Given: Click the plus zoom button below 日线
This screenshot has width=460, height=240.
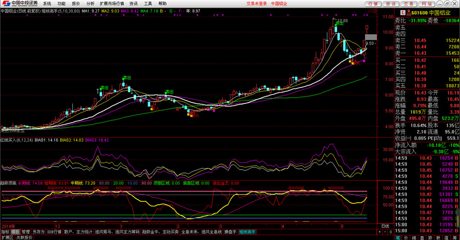Looking at the screenshot, I should point(380,232).
